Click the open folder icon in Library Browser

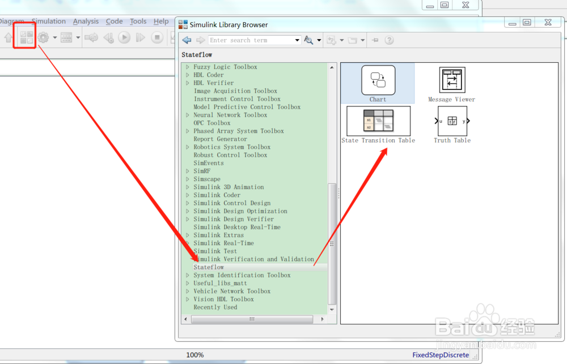click(353, 40)
